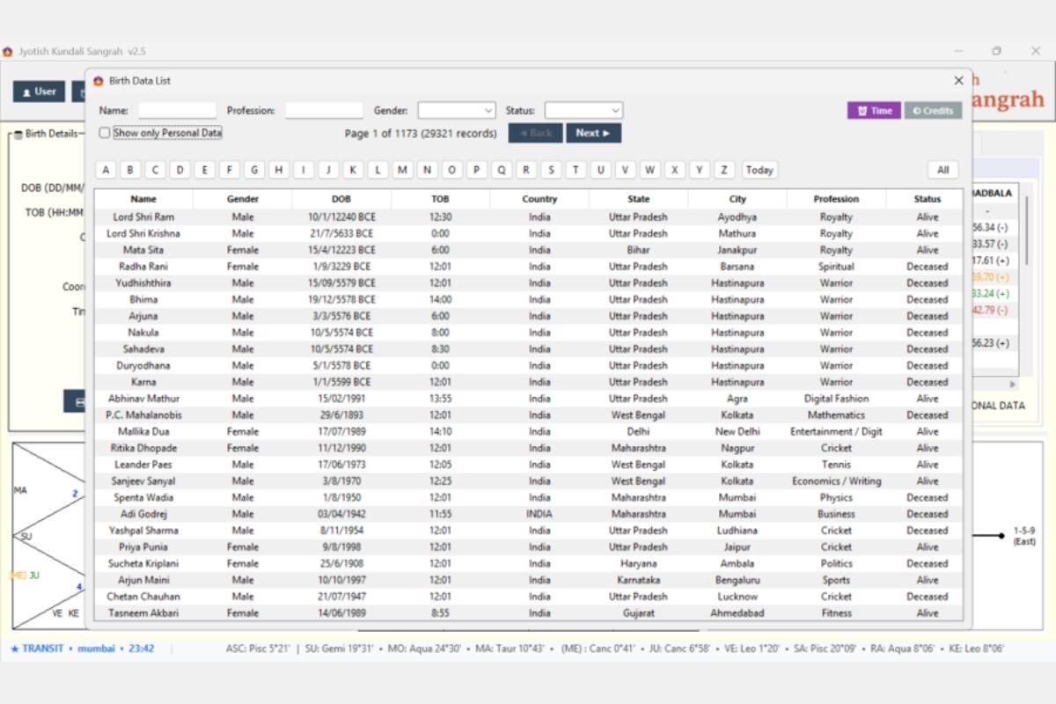Select the Leander Paes row
Viewport: 1056px width, 704px height.
[528, 465]
